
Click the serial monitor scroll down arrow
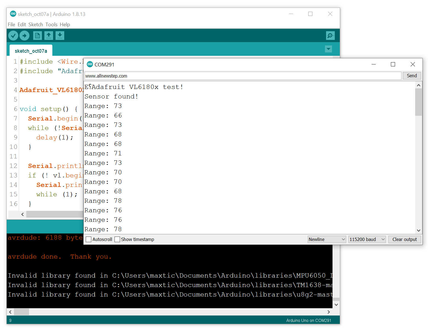[x=419, y=230]
